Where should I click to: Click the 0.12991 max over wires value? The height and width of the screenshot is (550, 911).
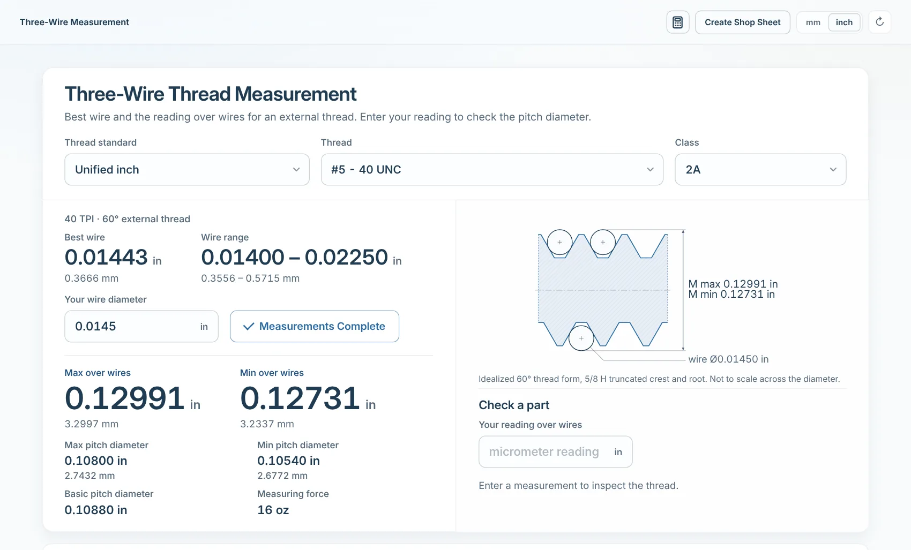(x=125, y=398)
